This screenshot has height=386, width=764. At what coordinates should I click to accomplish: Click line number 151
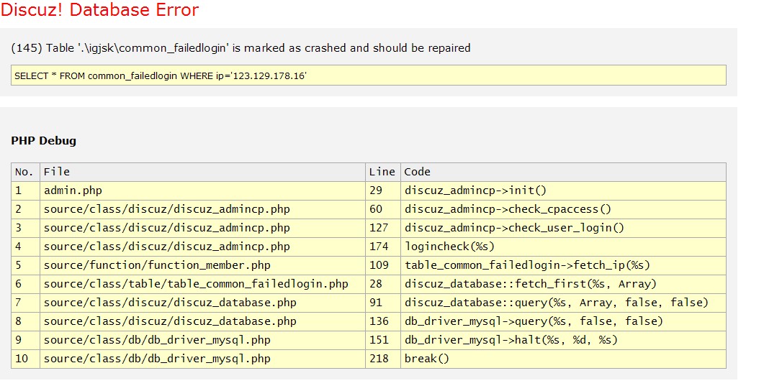click(x=382, y=340)
